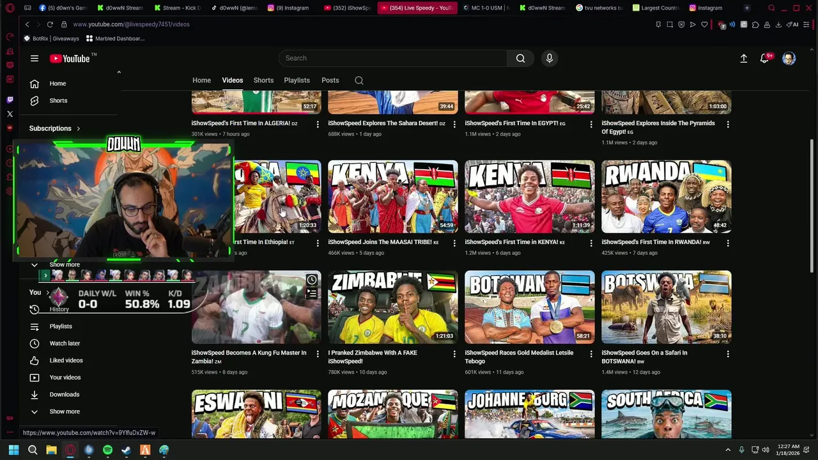Click the browser address bar URL

[131, 24]
